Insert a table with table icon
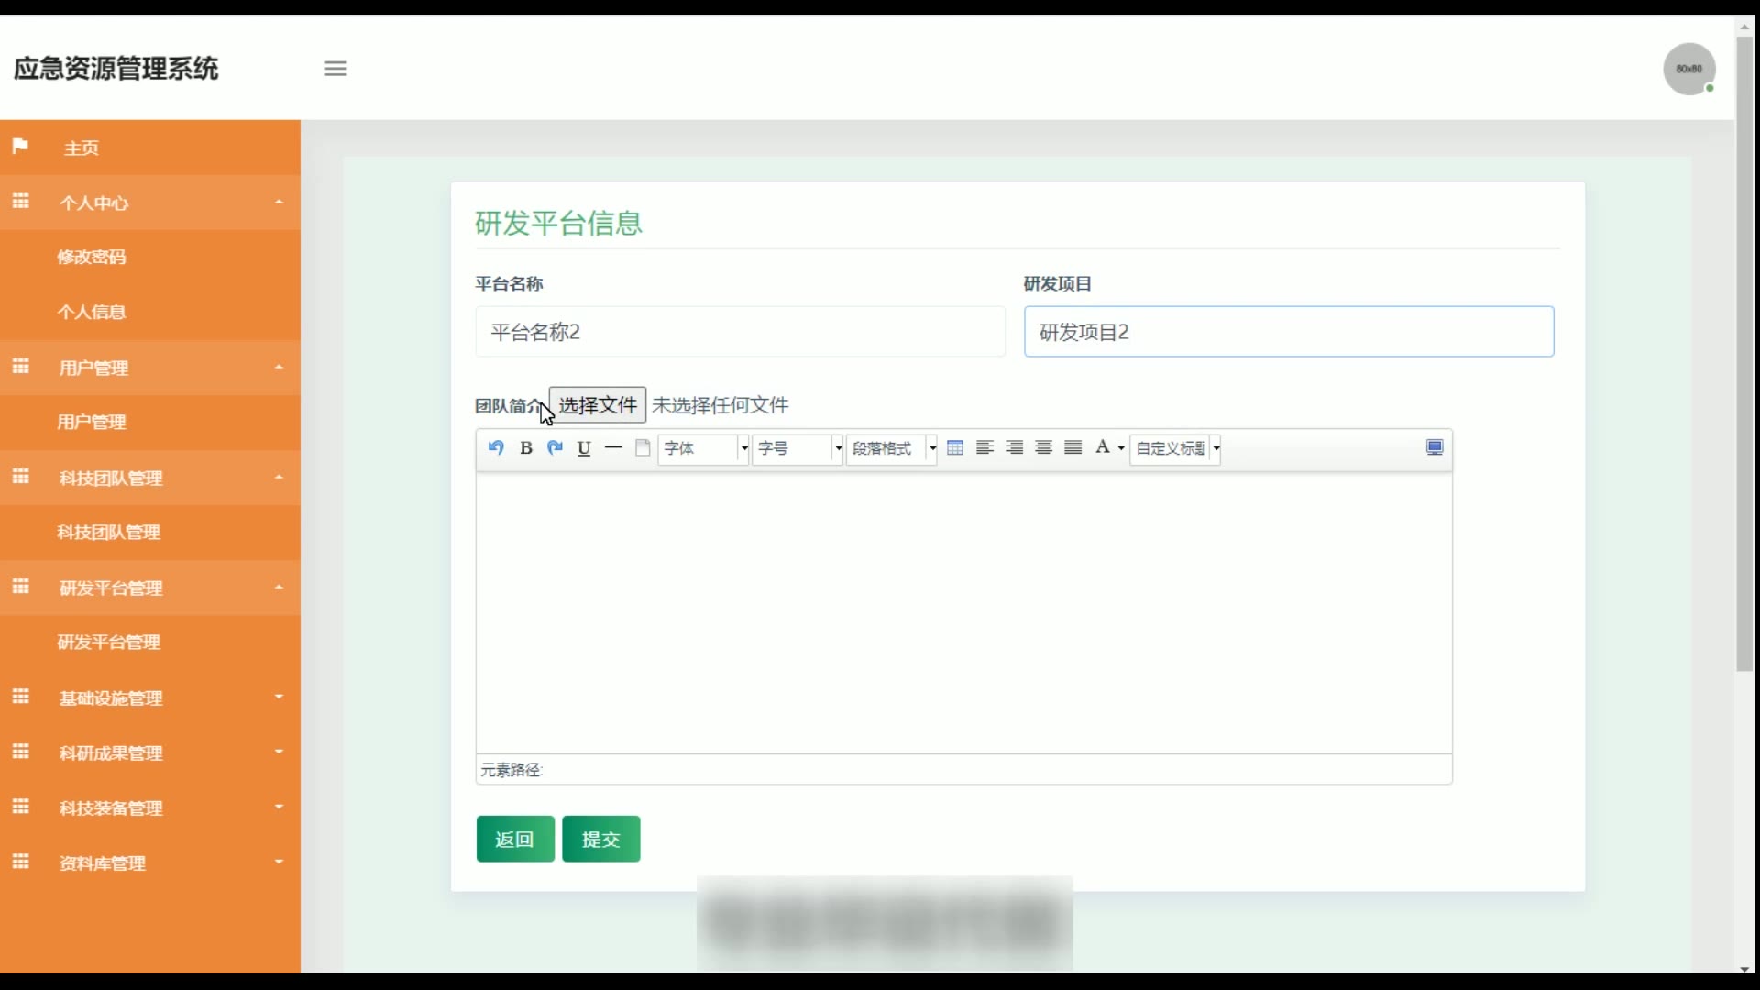Viewport: 1760px width, 990px height. click(x=955, y=447)
